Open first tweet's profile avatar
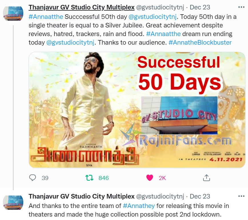248x220 pixels. (x=13, y=13)
